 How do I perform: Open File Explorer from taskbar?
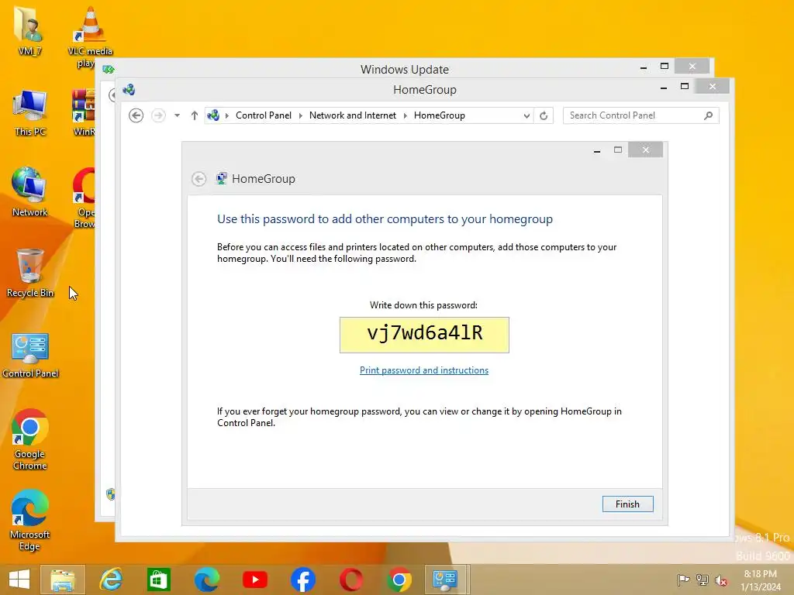pos(63,580)
